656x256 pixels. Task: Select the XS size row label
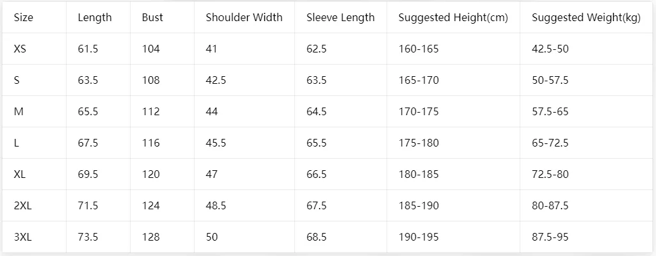pyautogui.click(x=20, y=49)
